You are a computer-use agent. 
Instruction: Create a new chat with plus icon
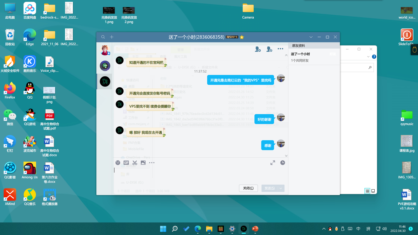click(112, 37)
